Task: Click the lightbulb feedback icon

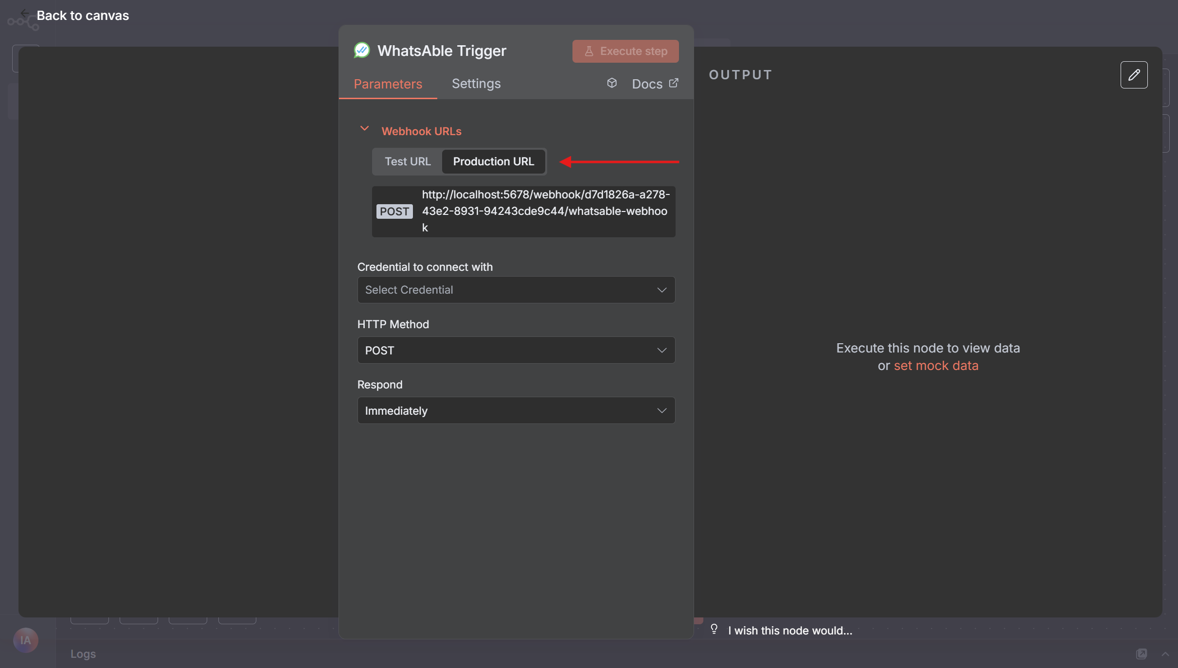Action: coord(714,629)
